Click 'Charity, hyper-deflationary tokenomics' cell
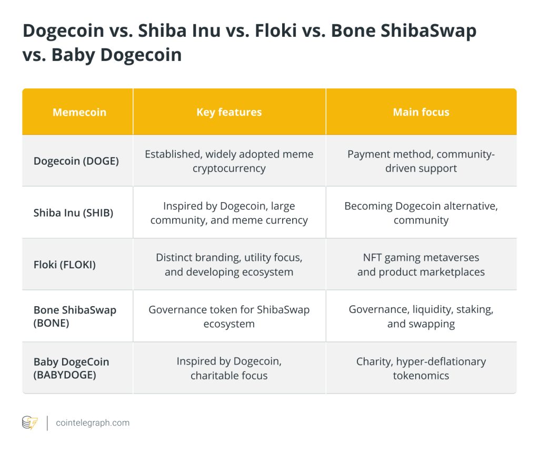539x453 pixels. tap(421, 368)
